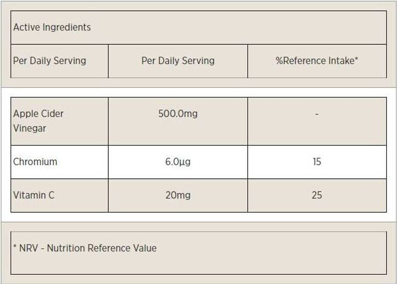397x284 pixels.
Task: Select Chromium's reference intake value 15
Action: point(317,162)
